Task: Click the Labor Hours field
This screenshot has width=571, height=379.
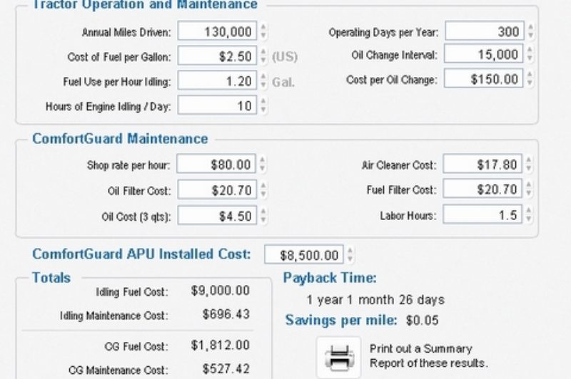Action: point(482,214)
